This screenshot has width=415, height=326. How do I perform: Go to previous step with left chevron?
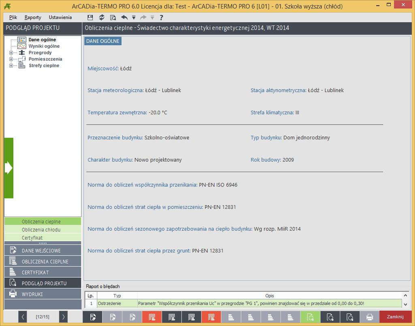coord(23,317)
